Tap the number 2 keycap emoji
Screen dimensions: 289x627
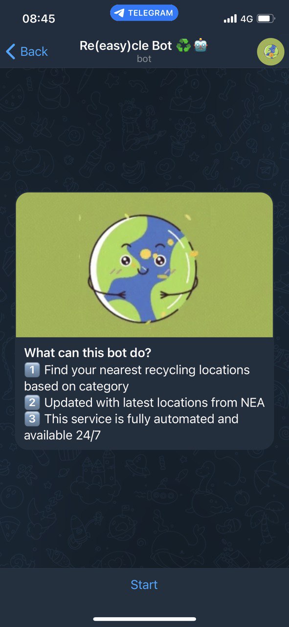(x=32, y=403)
